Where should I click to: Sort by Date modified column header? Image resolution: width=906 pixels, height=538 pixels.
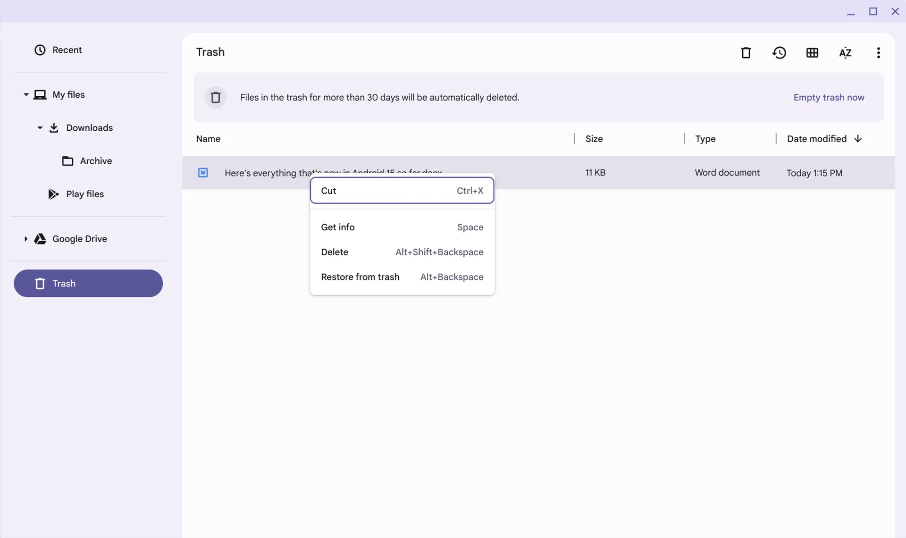[x=816, y=139]
